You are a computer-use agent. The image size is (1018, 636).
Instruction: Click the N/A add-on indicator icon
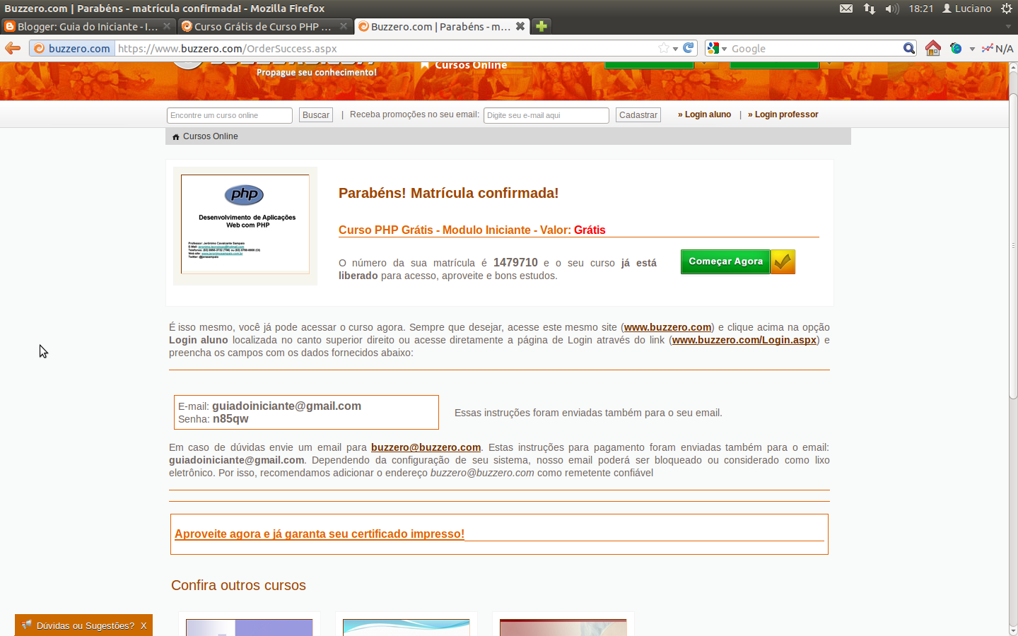coord(997,48)
